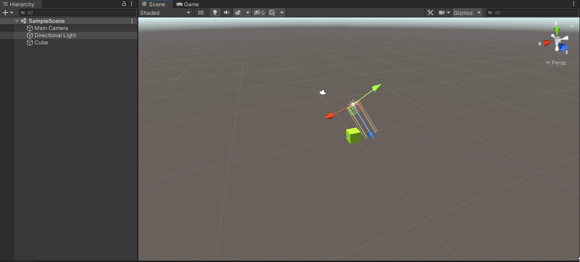
Task: Click the Main Camera cube icon
Action: 30,28
